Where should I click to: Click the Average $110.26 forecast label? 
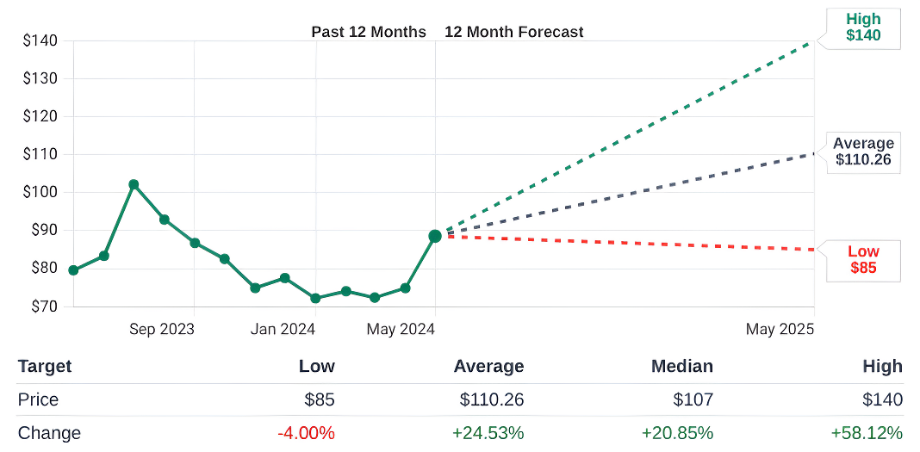point(862,152)
